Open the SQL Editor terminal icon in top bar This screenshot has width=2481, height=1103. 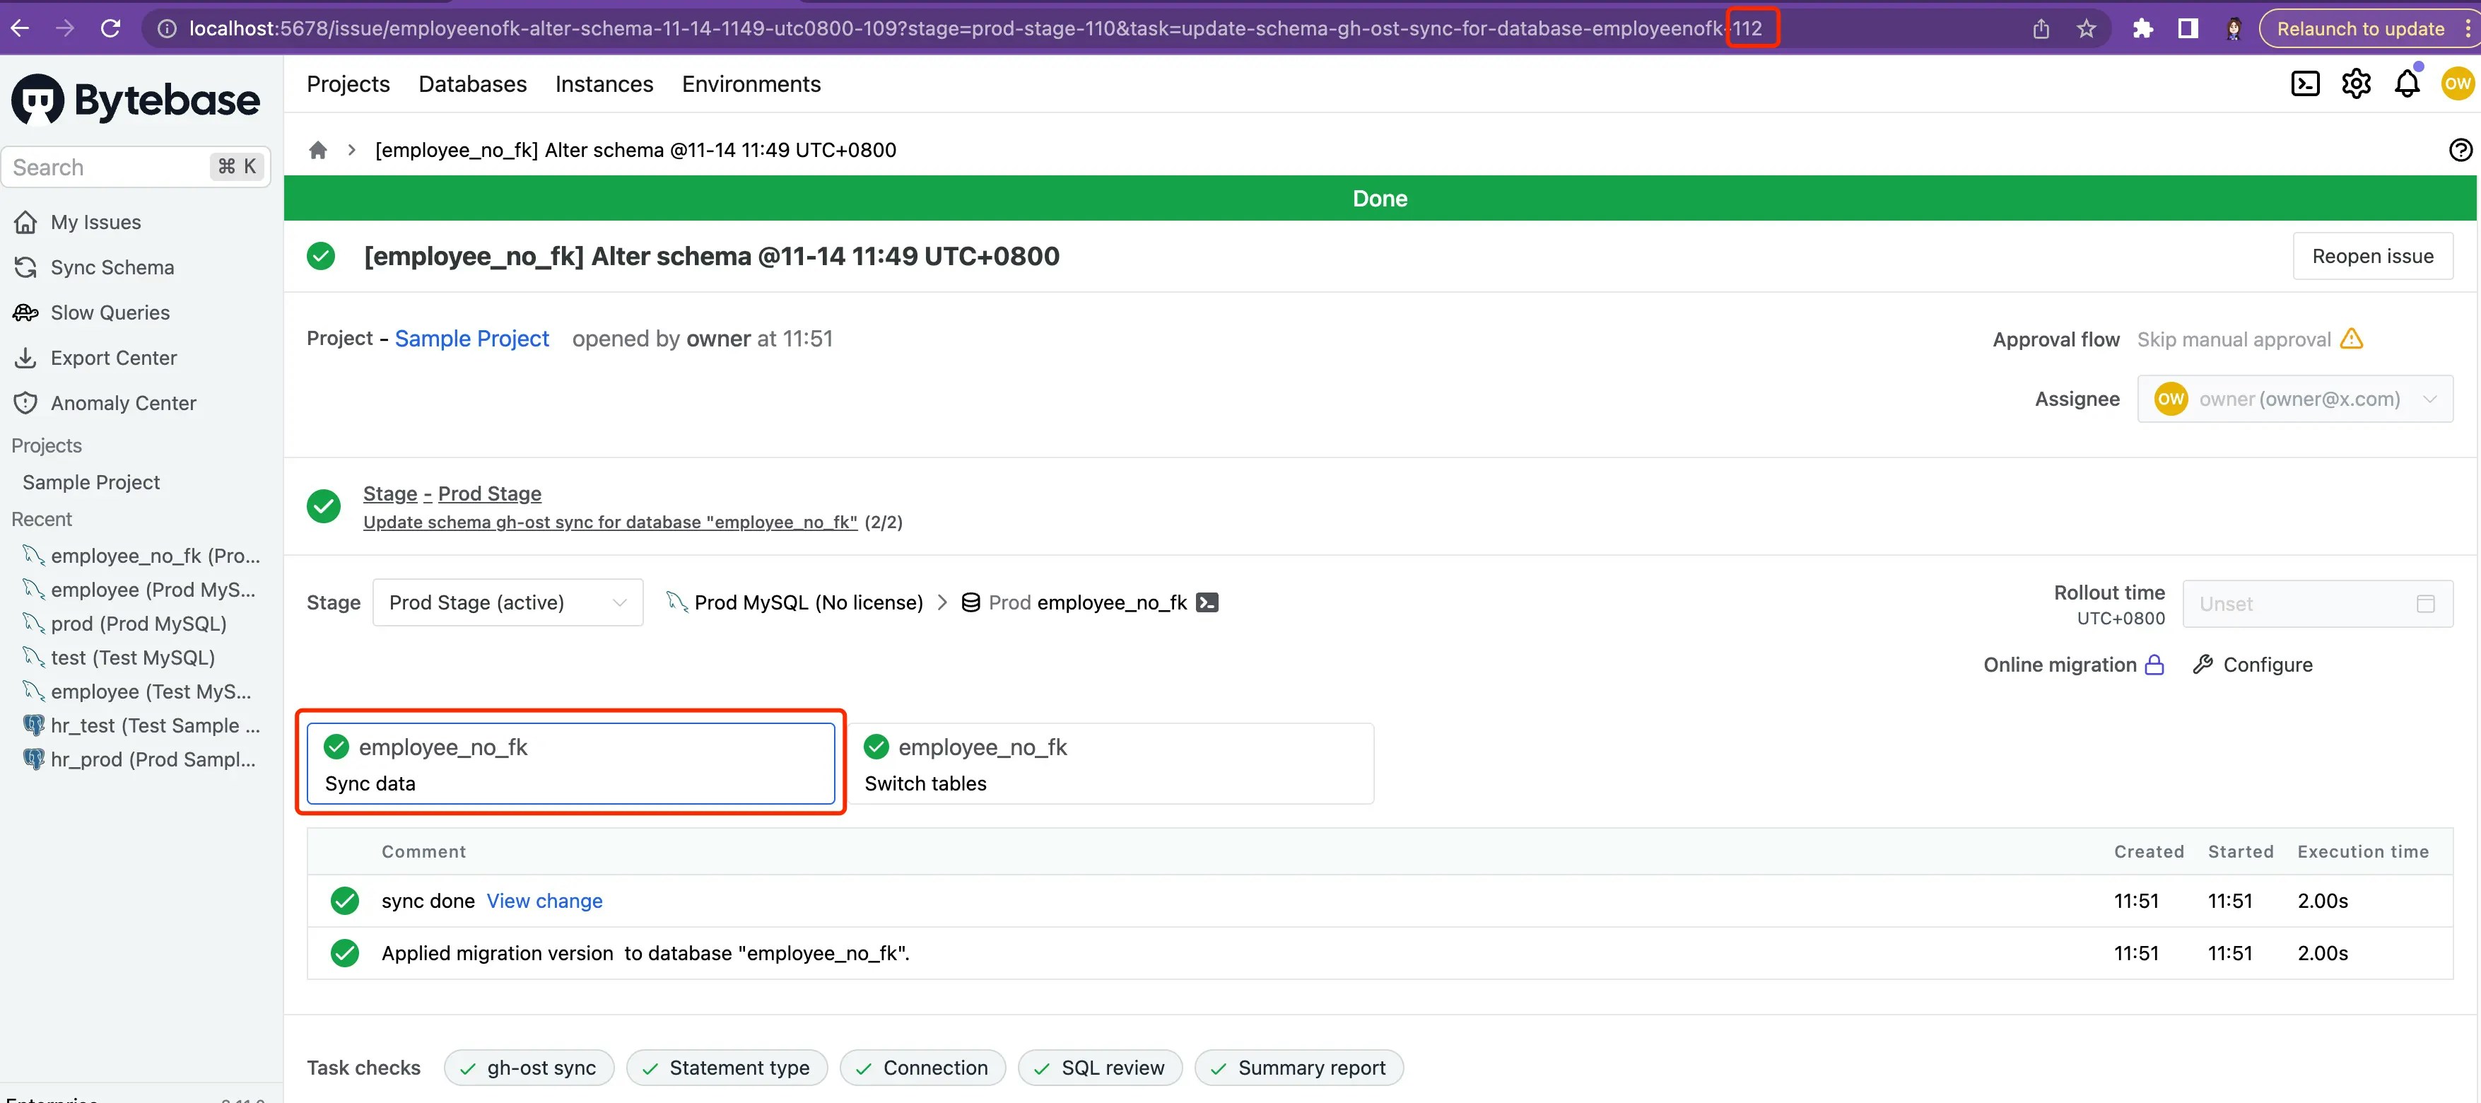[x=2305, y=83]
